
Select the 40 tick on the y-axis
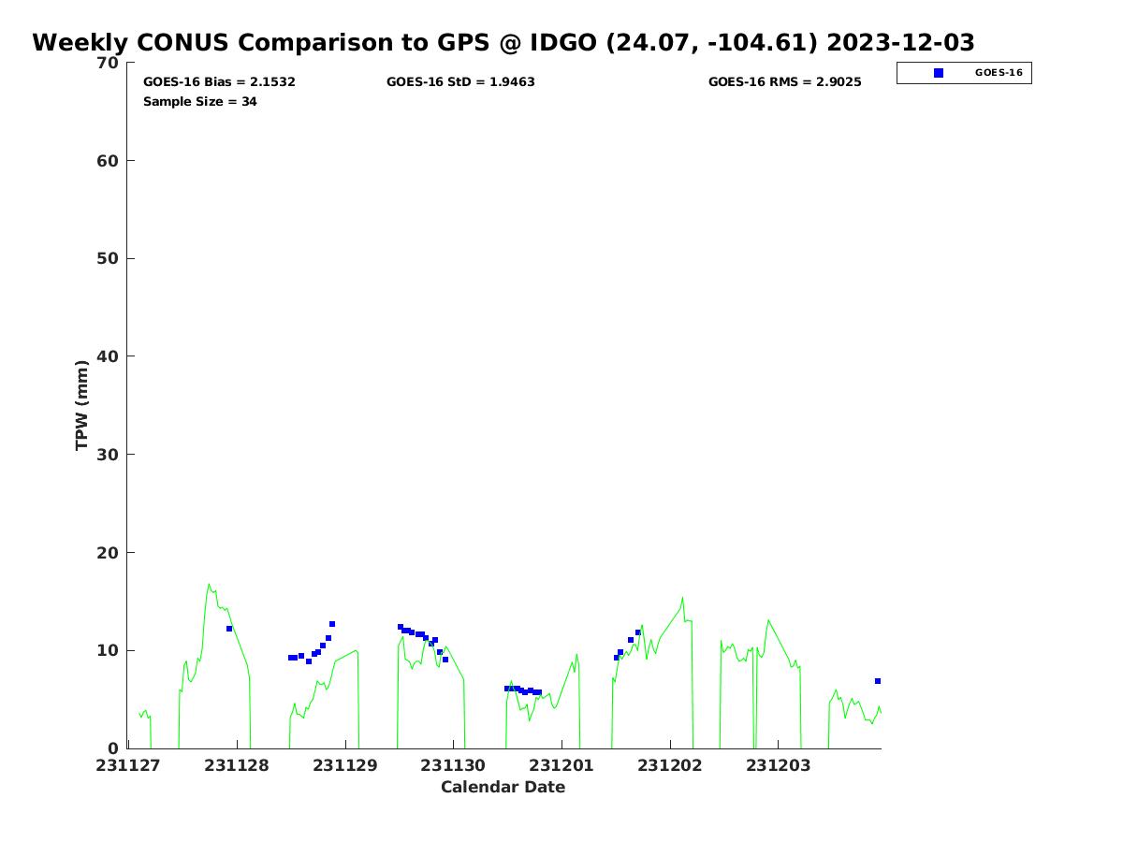pyautogui.click(x=109, y=356)
